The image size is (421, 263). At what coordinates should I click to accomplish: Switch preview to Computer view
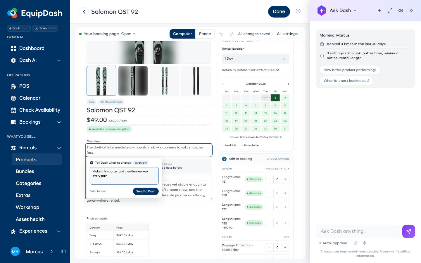pos(182,34)
